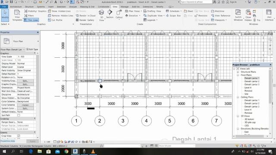Close the Properties palette
Viewport: 276px width, 155px height.
point(38,32)
